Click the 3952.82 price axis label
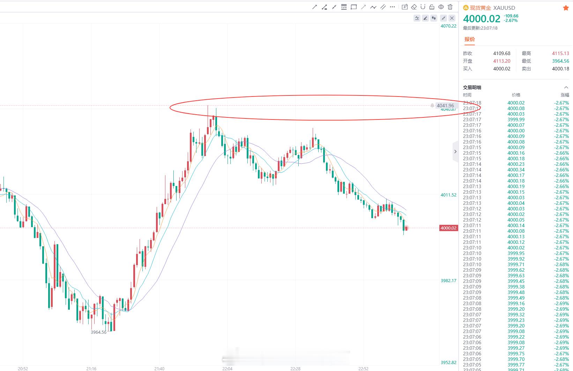 coord(448,363)
